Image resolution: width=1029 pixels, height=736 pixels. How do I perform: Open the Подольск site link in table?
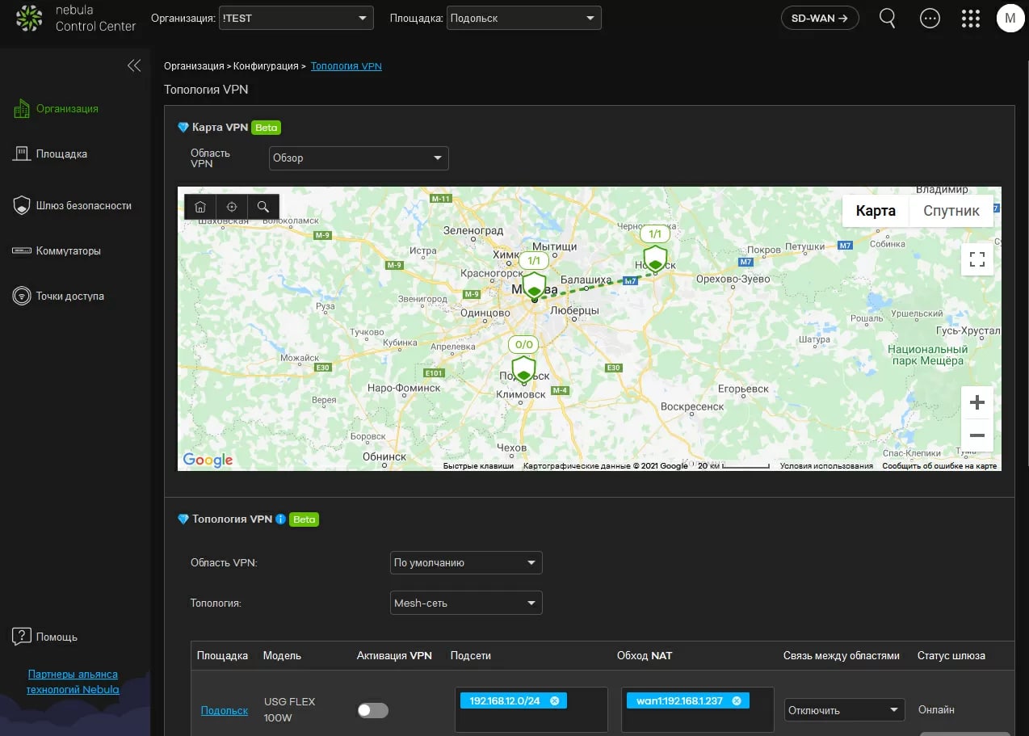coord(224,710)
